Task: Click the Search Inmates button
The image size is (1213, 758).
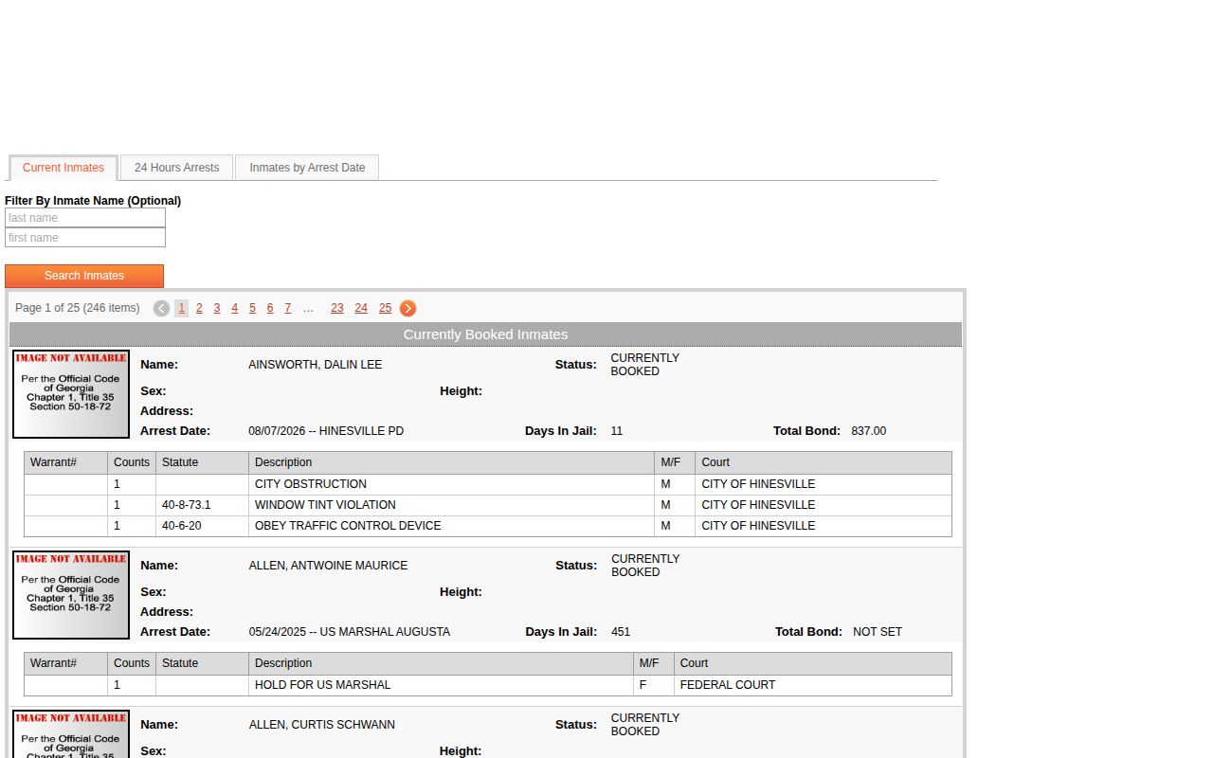Action: point(84,276)
